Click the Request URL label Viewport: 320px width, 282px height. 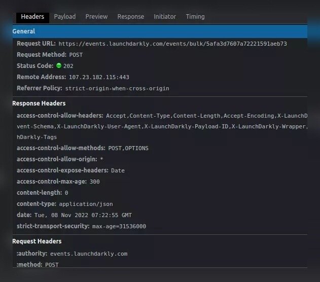[x=36, y=44]
